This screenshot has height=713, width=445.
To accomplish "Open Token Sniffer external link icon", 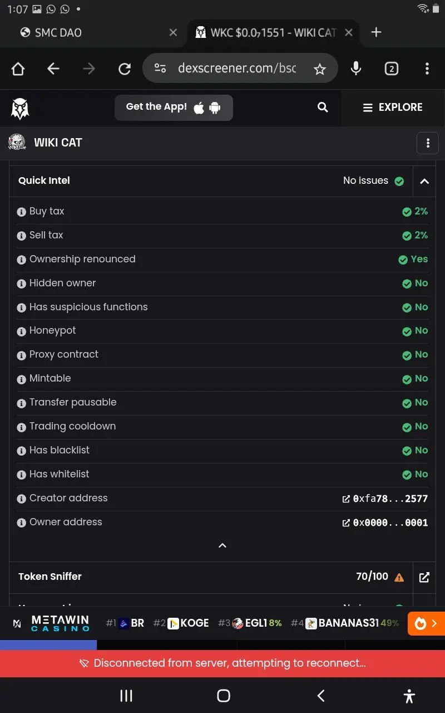I will [424, 578].
